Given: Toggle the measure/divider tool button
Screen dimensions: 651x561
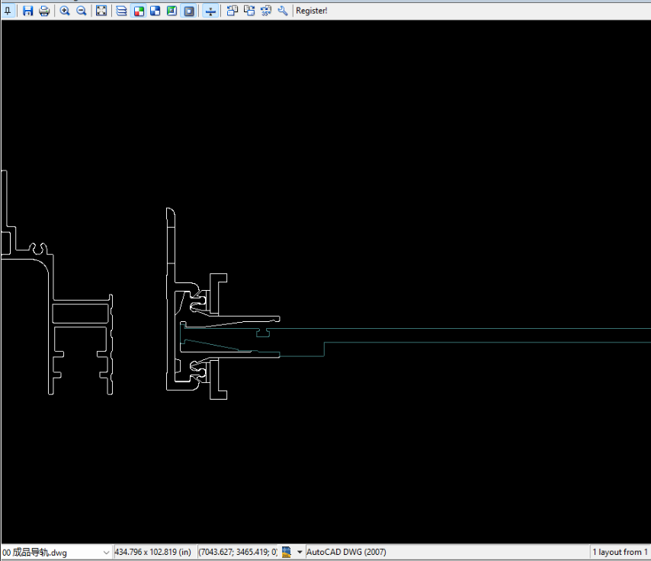Looking at the screenshot, I should point(211,11).
